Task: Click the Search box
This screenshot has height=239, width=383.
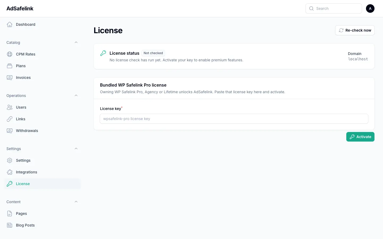Action: (x=334, y=8)
